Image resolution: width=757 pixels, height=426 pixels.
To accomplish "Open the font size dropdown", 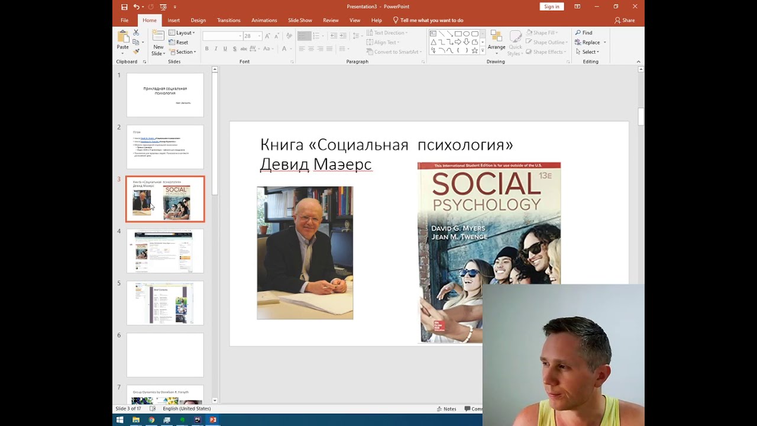I will 259,36.
